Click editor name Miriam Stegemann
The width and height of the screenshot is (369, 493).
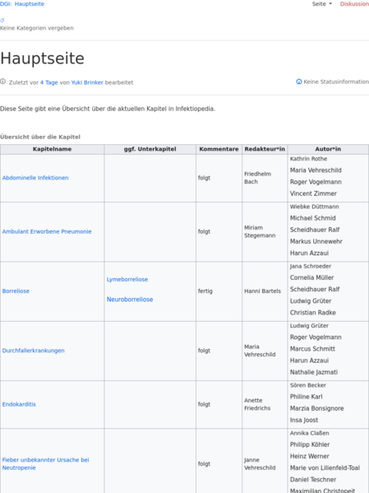coord(260,232)
